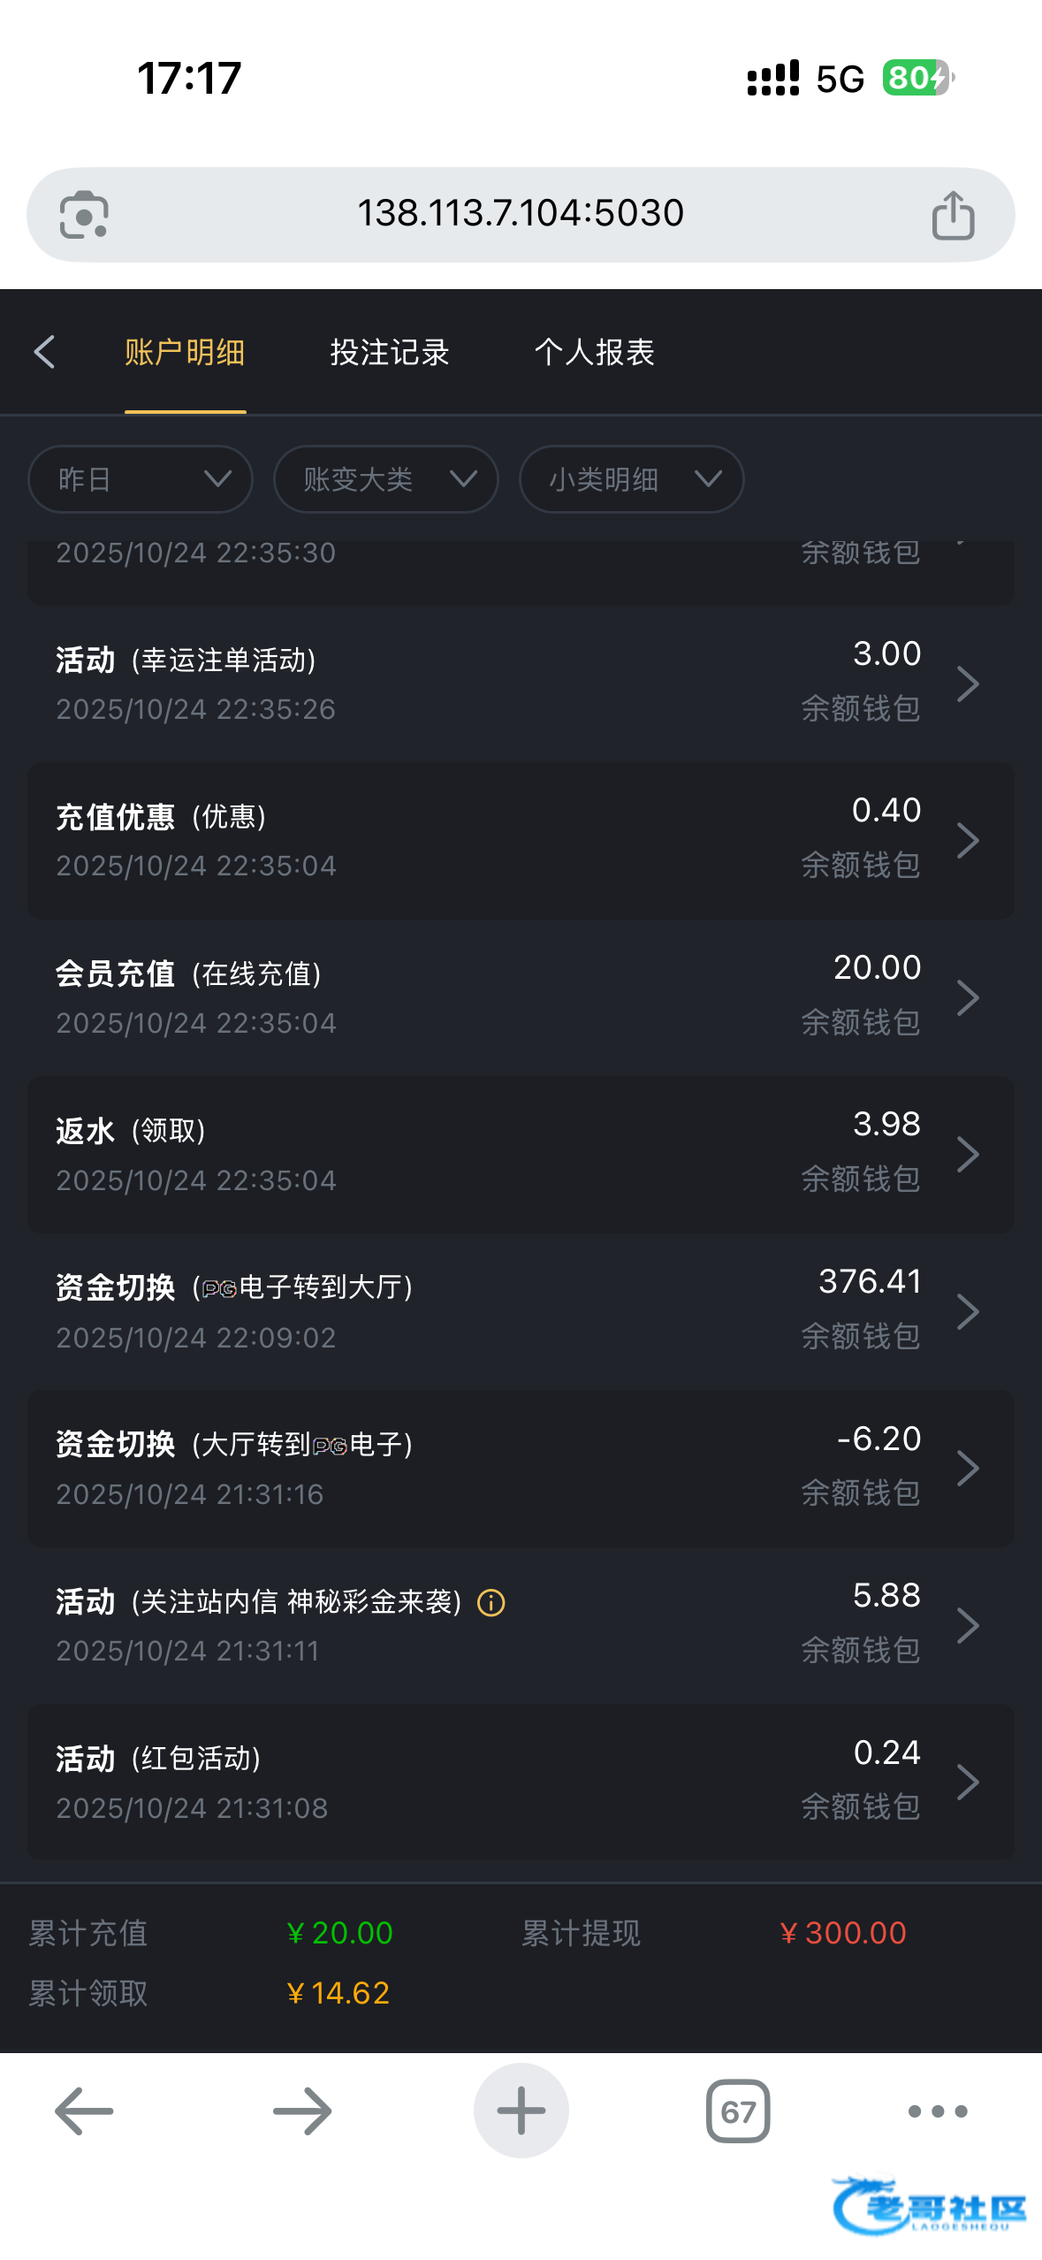This screenshot has height=2260, width=1042.
Task: Open the 小类明细 subcategory dropdown
Action: (x=631, y=479)
